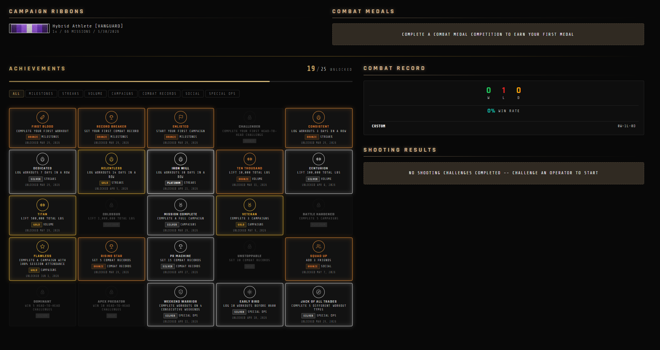The image size is (660, 350).
Task: Click the Flawless star icon
Action: (43, 247)
